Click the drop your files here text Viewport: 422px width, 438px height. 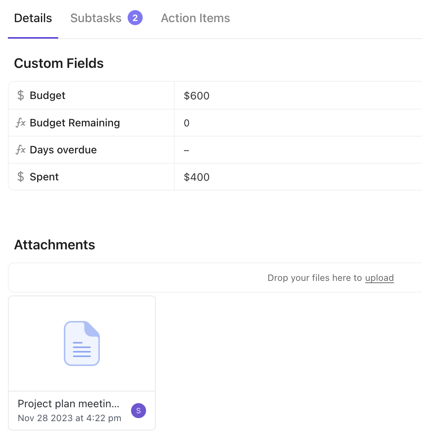[315, 278]
